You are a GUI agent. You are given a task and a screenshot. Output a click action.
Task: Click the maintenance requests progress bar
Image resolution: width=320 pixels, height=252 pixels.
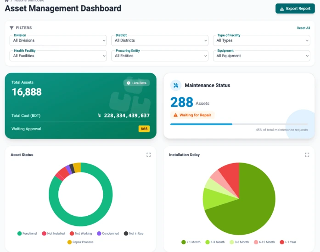[x=239, y=124]
